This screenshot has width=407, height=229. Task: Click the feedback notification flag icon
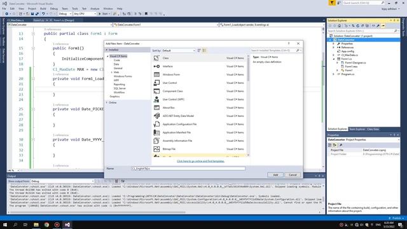[x=332, y=3]
